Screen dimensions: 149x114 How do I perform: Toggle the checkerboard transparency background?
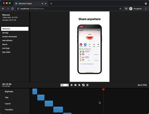83,85
